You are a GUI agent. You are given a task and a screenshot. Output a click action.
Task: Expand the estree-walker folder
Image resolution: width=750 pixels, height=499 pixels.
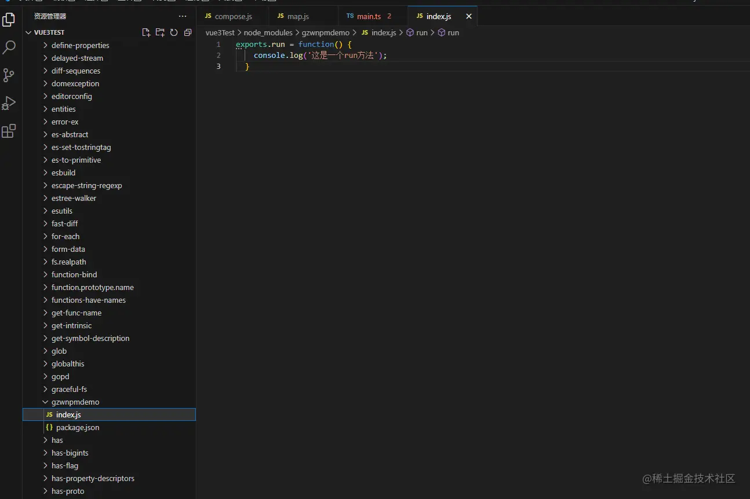[x=109, y=198]
